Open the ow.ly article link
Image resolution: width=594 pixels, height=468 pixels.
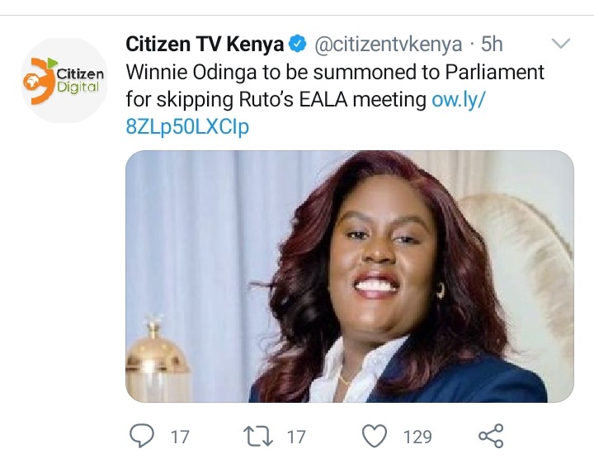click(x=459, y=100)
